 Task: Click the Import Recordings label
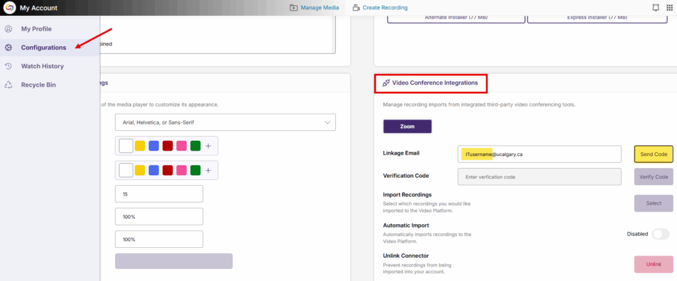click(x=407, y=194)
